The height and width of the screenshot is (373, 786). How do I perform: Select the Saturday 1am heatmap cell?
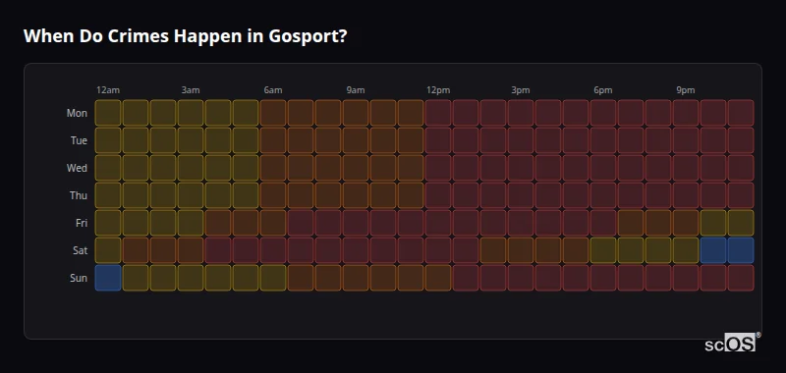(x=136, y=250)
